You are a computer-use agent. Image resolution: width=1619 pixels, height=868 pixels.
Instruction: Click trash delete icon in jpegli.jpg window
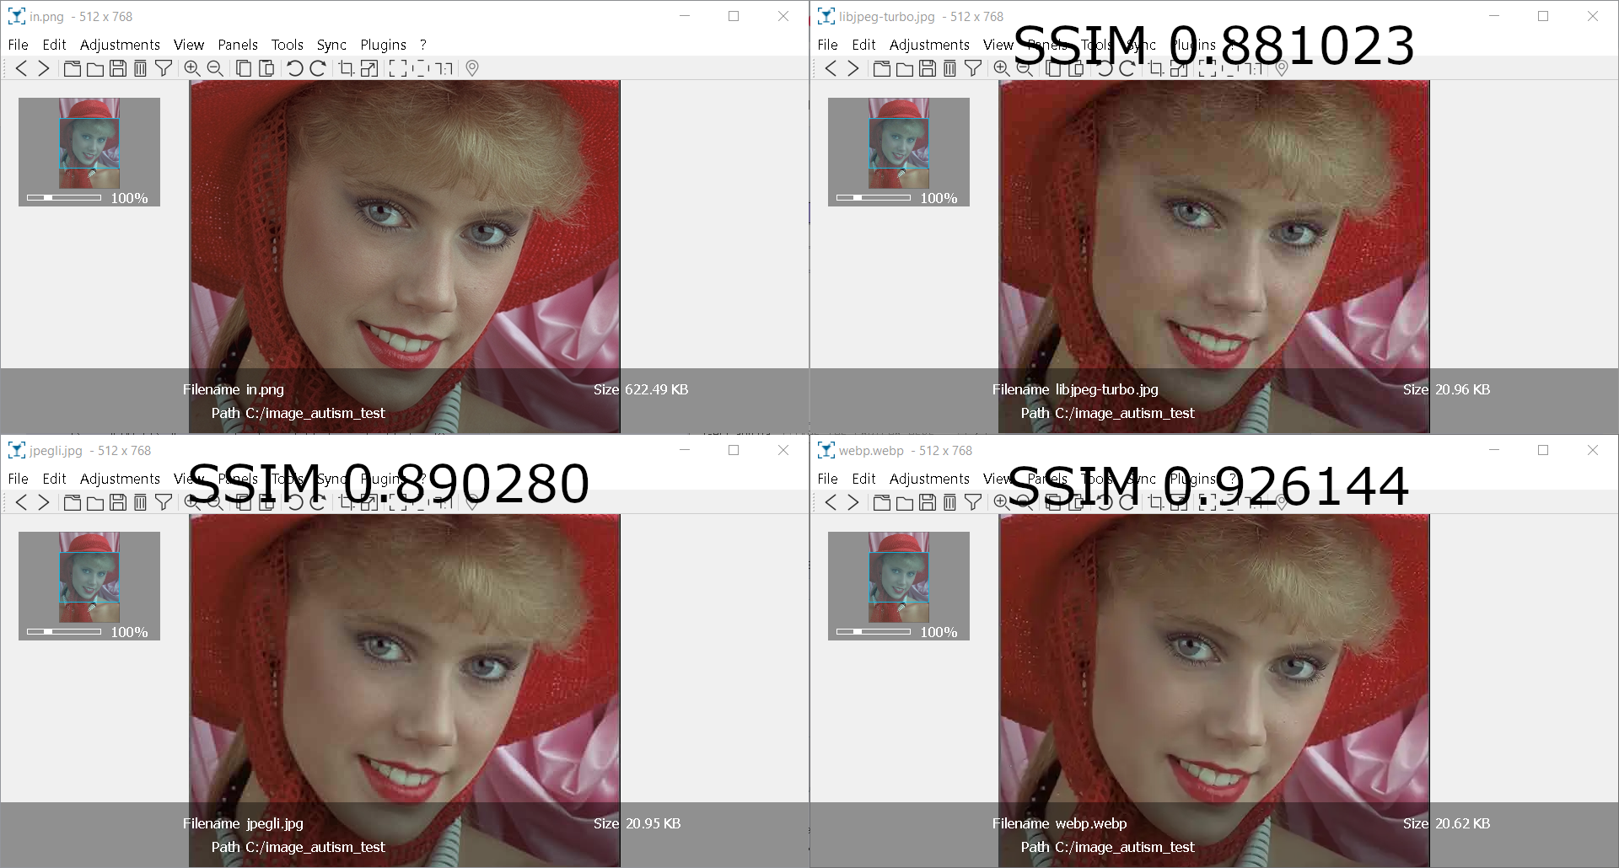coord(140,502)
